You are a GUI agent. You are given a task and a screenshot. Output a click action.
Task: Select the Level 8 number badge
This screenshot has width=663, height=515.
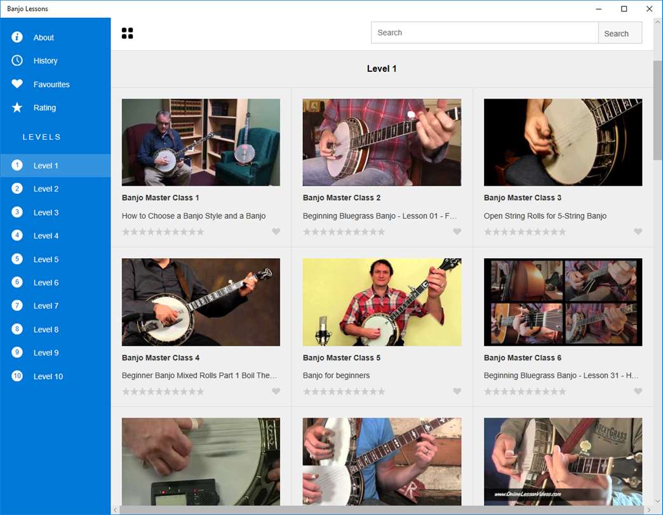pos(17,329)
